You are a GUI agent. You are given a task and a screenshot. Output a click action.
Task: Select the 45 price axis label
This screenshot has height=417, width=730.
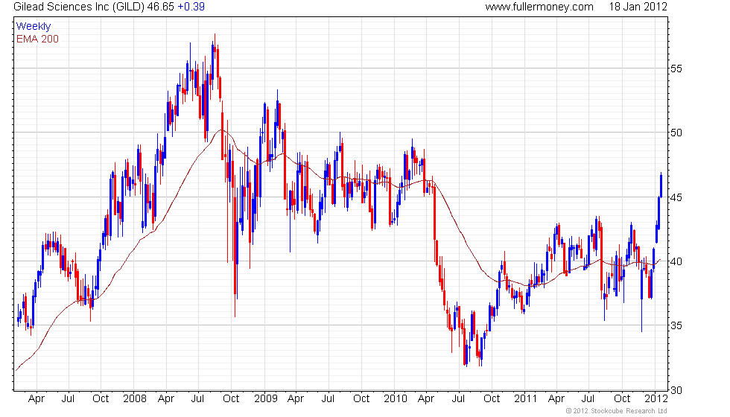(x=676, y=197)
